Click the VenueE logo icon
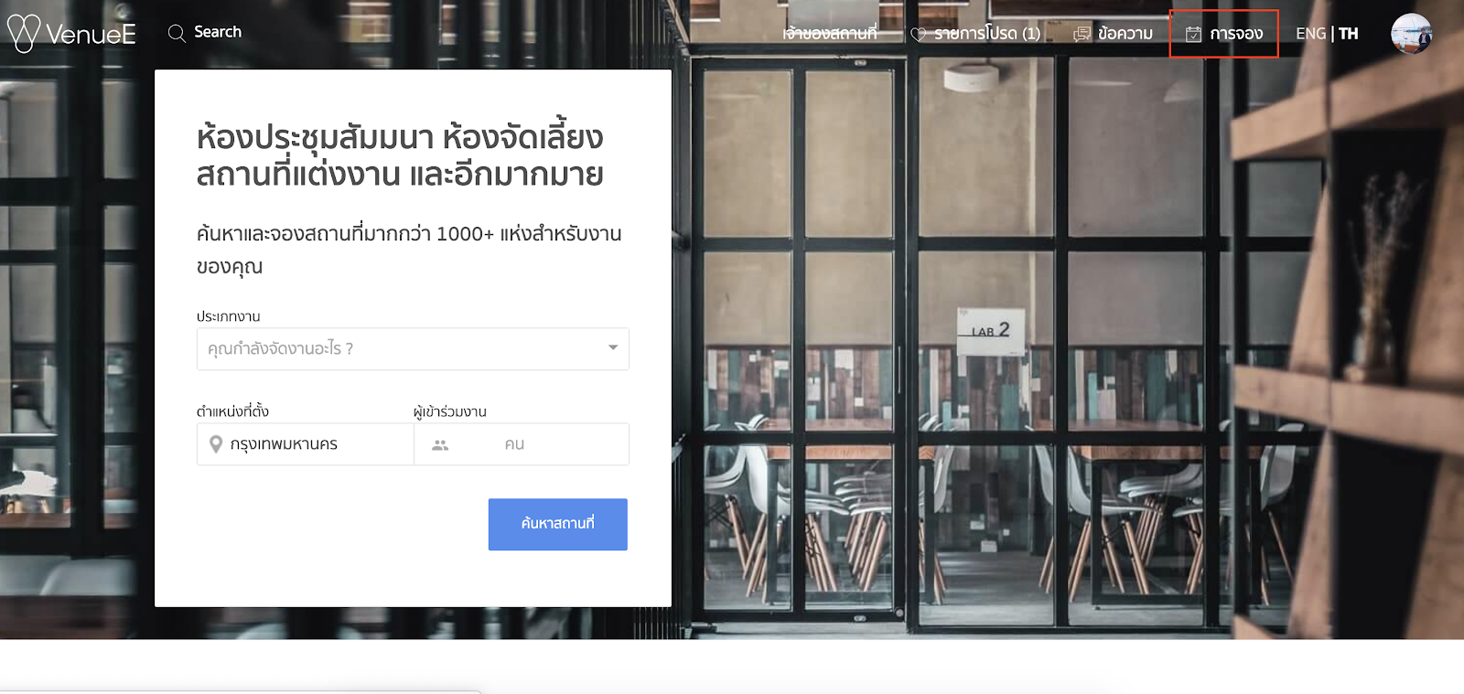The image size is (1464, 694). point(23,33)
